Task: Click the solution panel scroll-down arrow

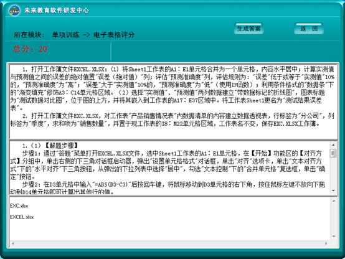Action: pos(333,191)
